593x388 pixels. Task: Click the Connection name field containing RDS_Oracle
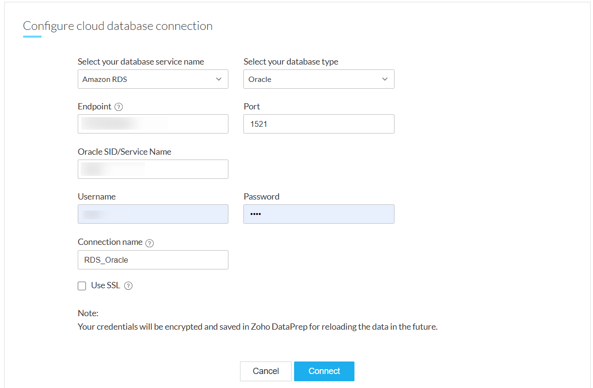tap(153, 260)
